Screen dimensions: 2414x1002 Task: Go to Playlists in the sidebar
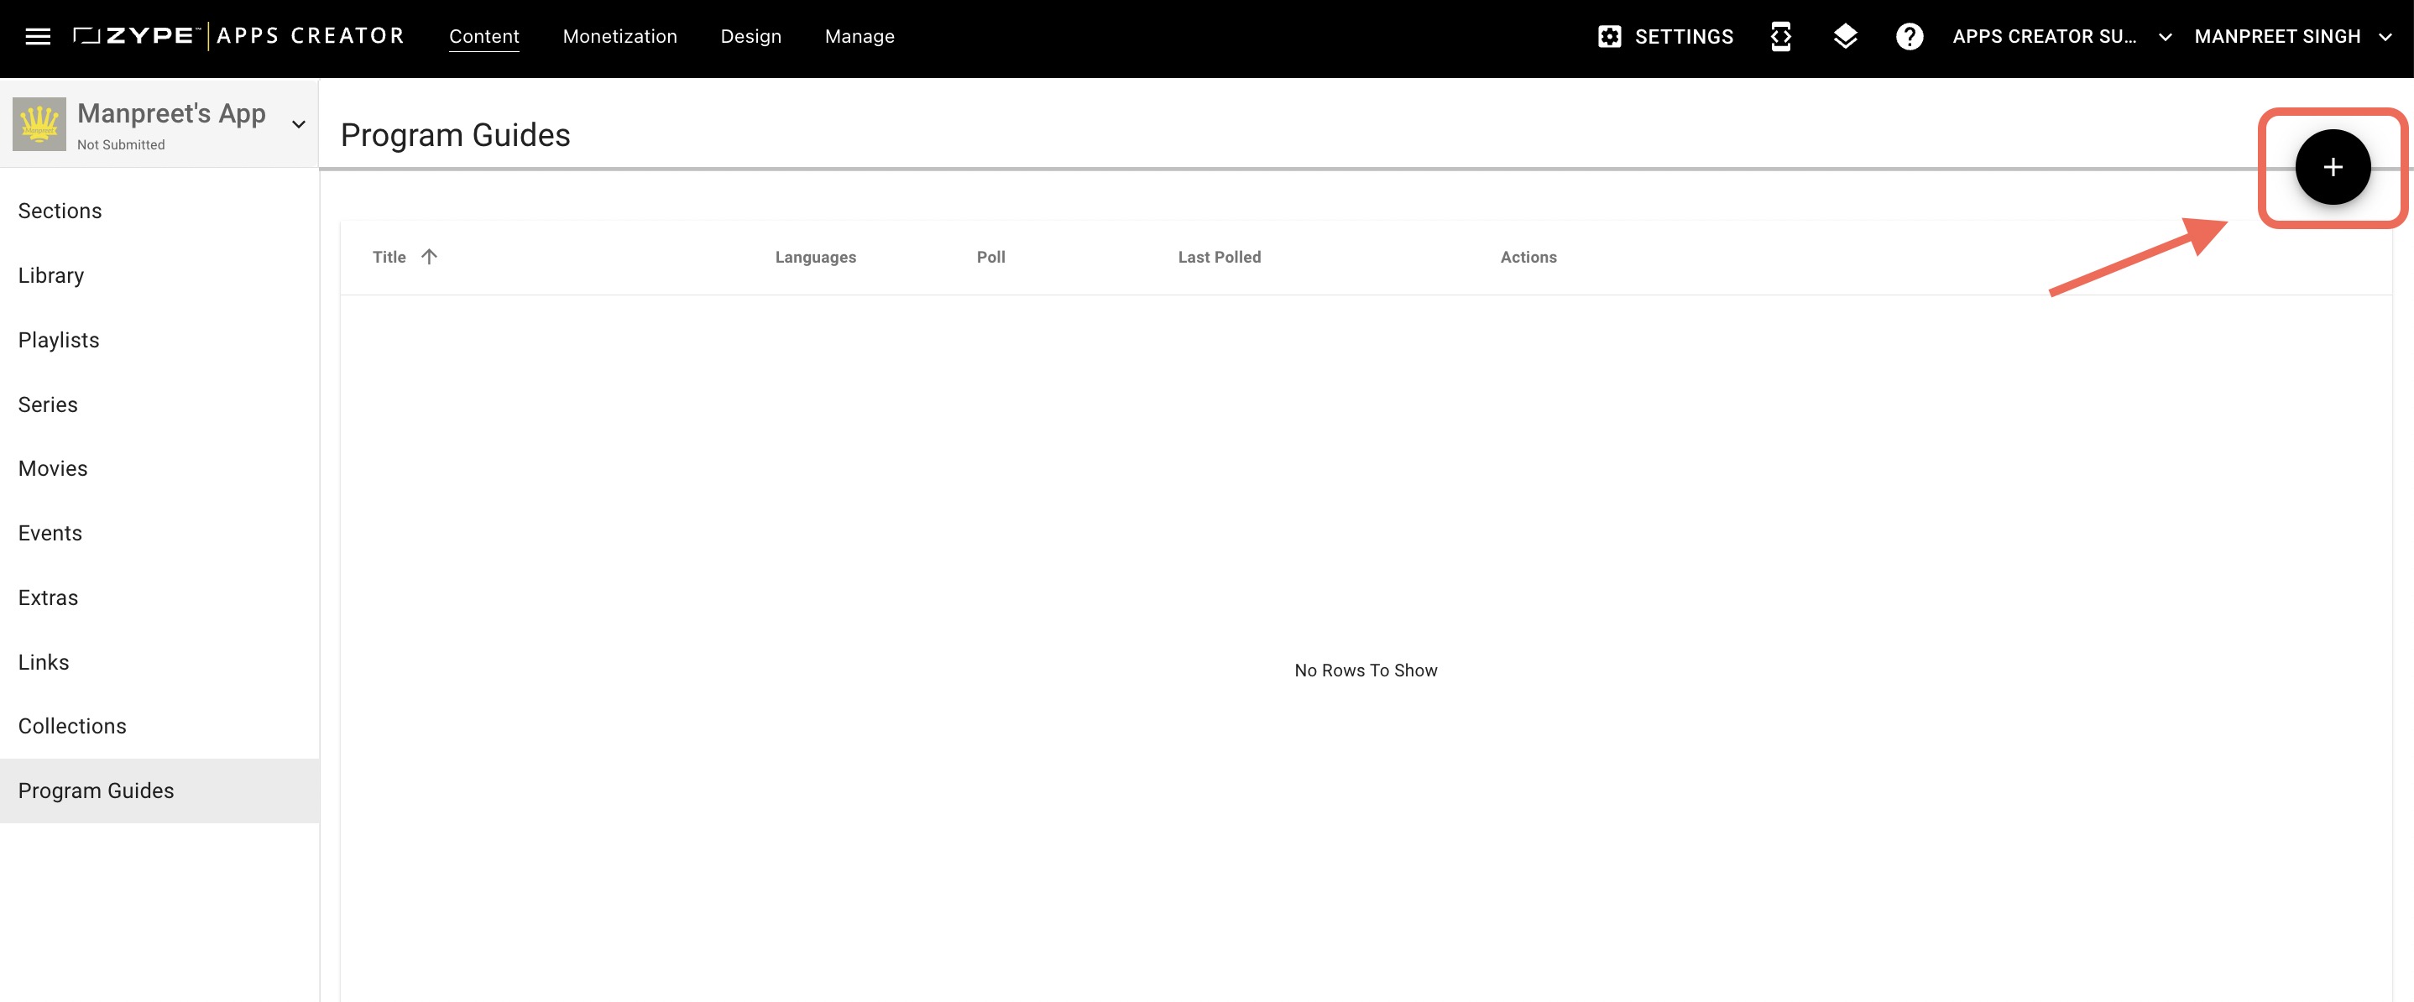tap(159, 340)
